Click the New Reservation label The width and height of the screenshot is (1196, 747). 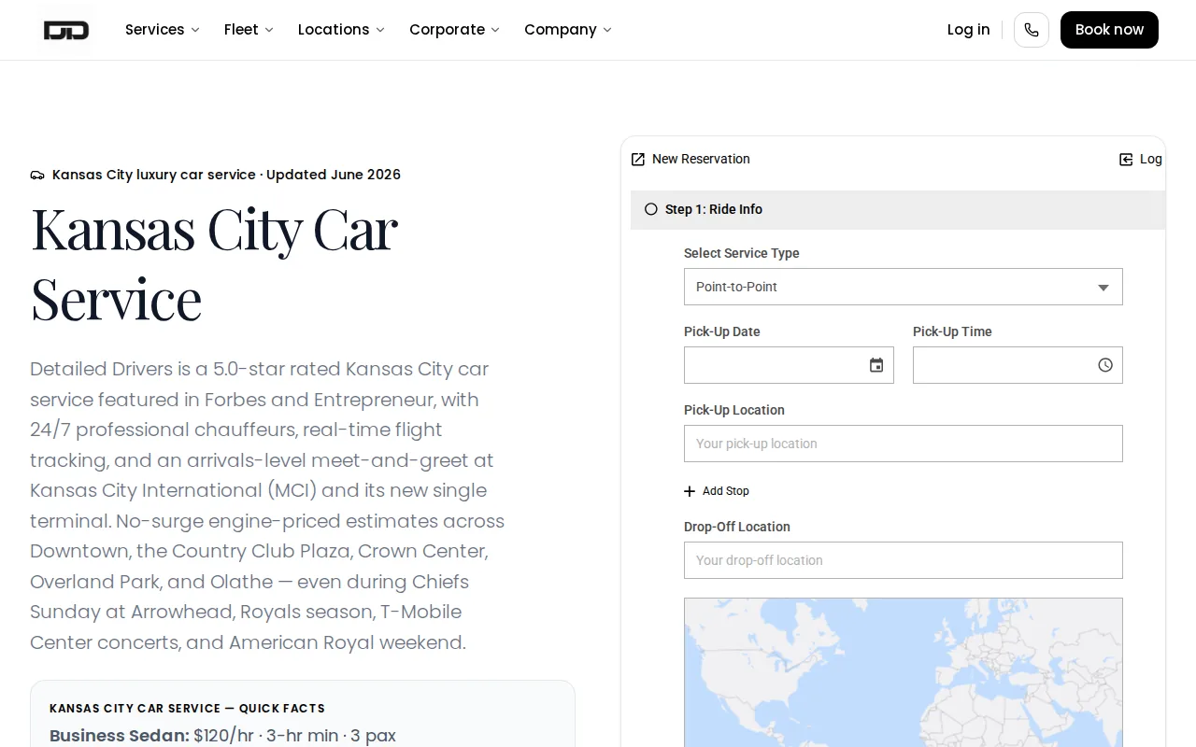click(701, 160)
